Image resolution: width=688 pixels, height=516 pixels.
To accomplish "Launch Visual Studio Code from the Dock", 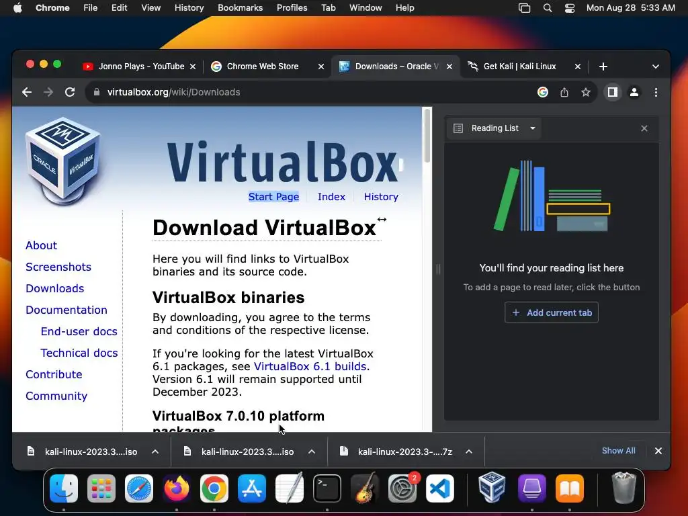I will point(439,488).
